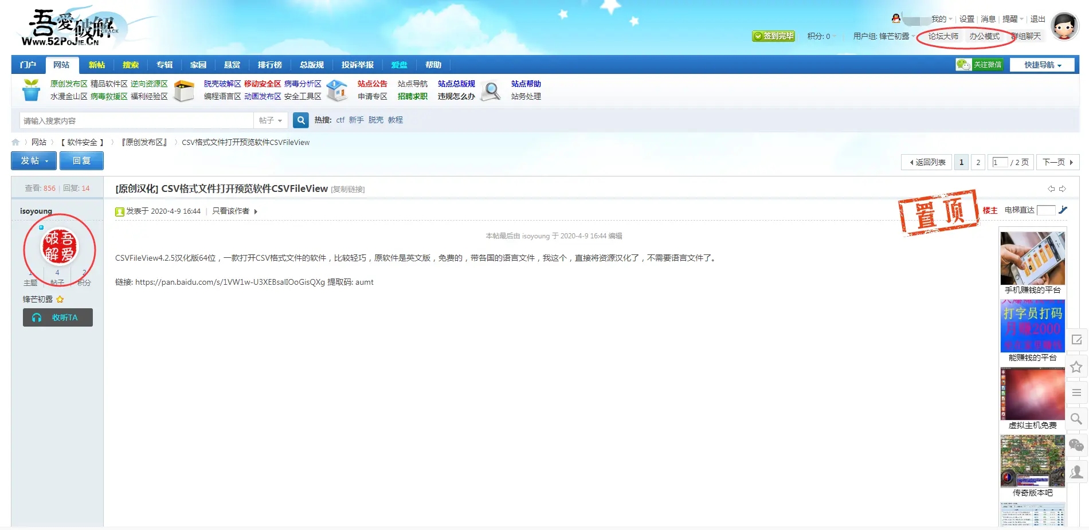Select the 门户 nav tab
The width and height of the screenshot is (1089, 530).
[x=28, y=65]
